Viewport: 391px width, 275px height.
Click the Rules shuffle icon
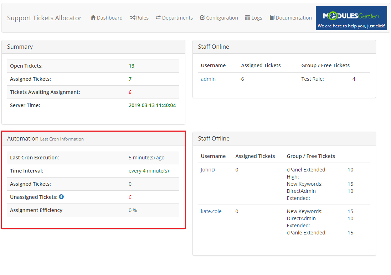pyautogui.click(x=132, y=18)
